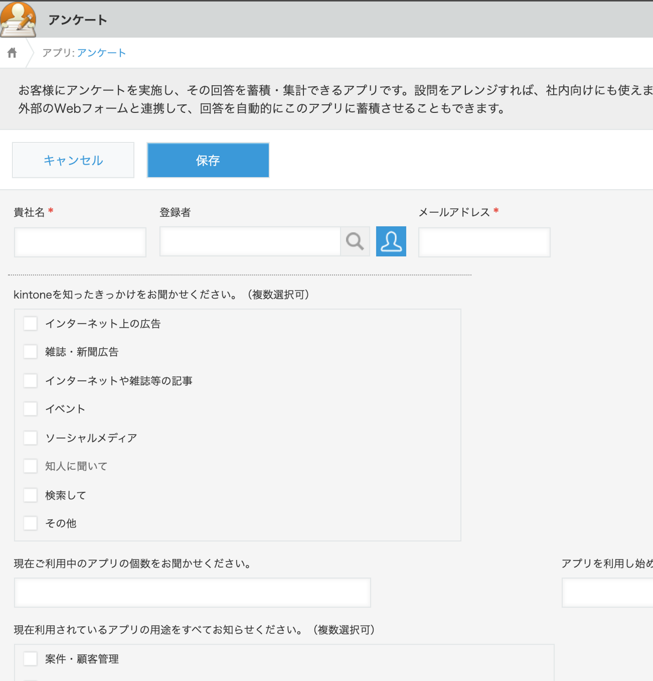Check the 知人に聞いて checkbox
The height and width of the screenshot is (681, 653).
[x=30, y=466]
